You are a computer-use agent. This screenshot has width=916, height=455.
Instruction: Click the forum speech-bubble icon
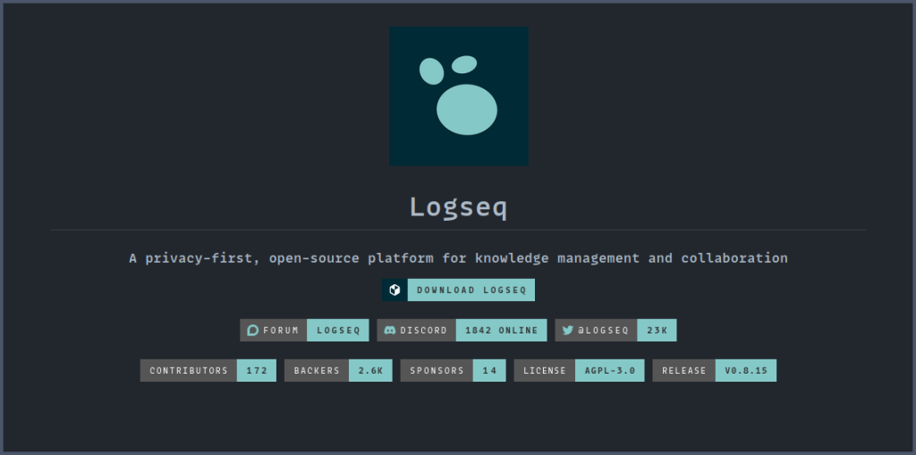click(253, 330)
